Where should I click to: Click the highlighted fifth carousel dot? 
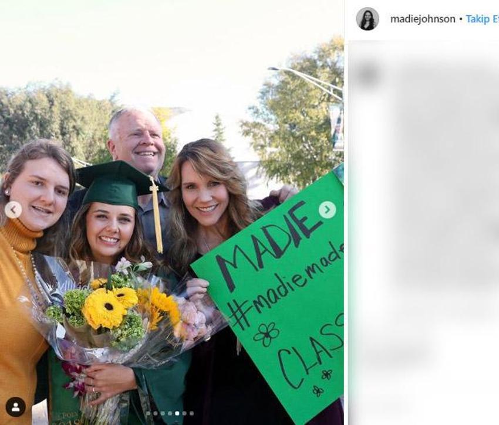coord(177,413)
